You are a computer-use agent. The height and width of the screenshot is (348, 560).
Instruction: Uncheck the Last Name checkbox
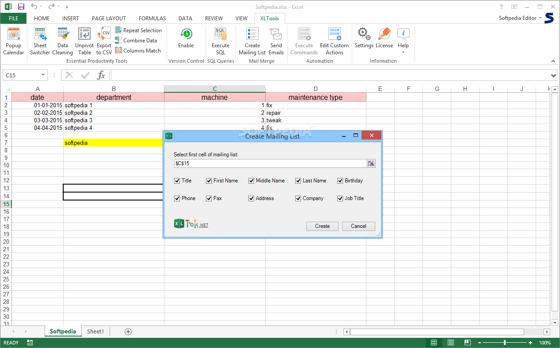298,181
